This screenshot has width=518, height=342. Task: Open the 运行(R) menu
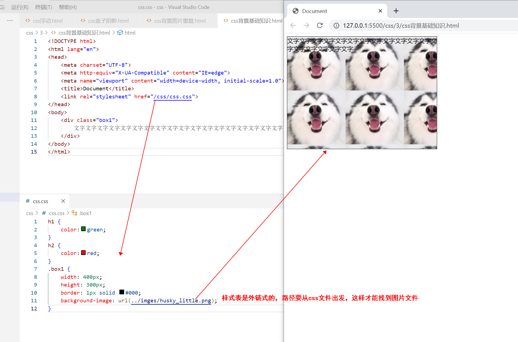(x=20, y=7)
